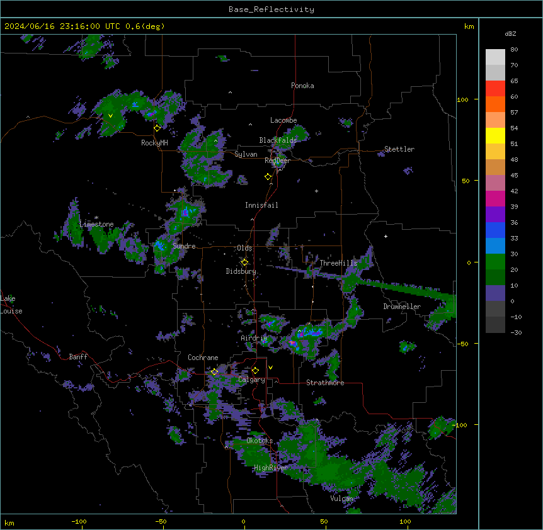Pick the red 65 dBZ legend swatch
543x530 pixels.
click(495, 89)
